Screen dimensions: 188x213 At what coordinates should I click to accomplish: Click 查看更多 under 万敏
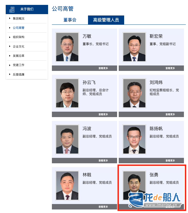(x=103, y=68)
